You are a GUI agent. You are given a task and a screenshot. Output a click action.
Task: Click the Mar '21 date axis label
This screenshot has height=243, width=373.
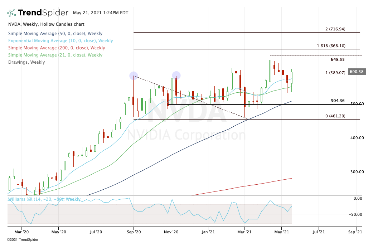[x=244, y=232]
